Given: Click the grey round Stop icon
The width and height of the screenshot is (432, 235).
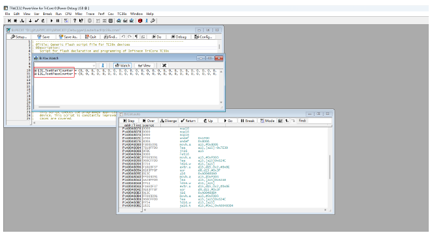Looking at the screenshot, I should (x=90, y=21).
